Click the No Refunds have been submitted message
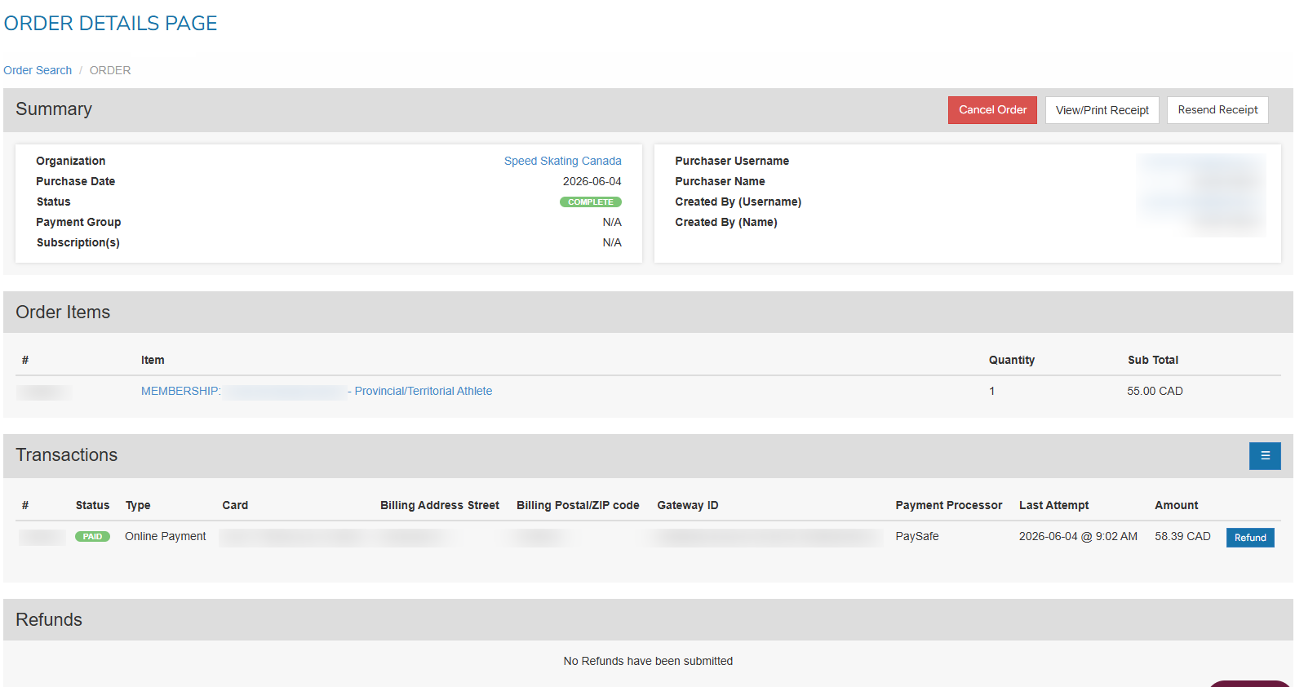The height and width of the screenshot is (687, 1295). pyautogui.click(x=648, y=661)
